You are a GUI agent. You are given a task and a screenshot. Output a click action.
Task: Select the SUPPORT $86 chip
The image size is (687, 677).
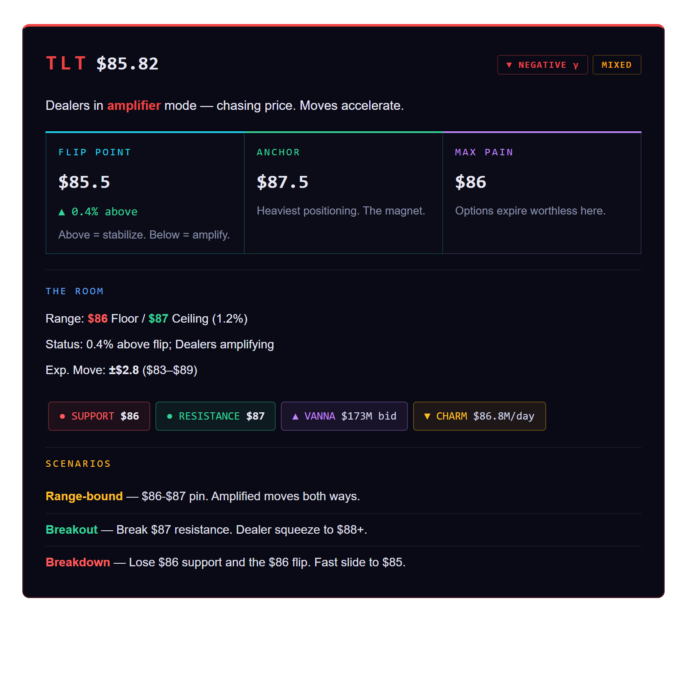coord(99,416)
